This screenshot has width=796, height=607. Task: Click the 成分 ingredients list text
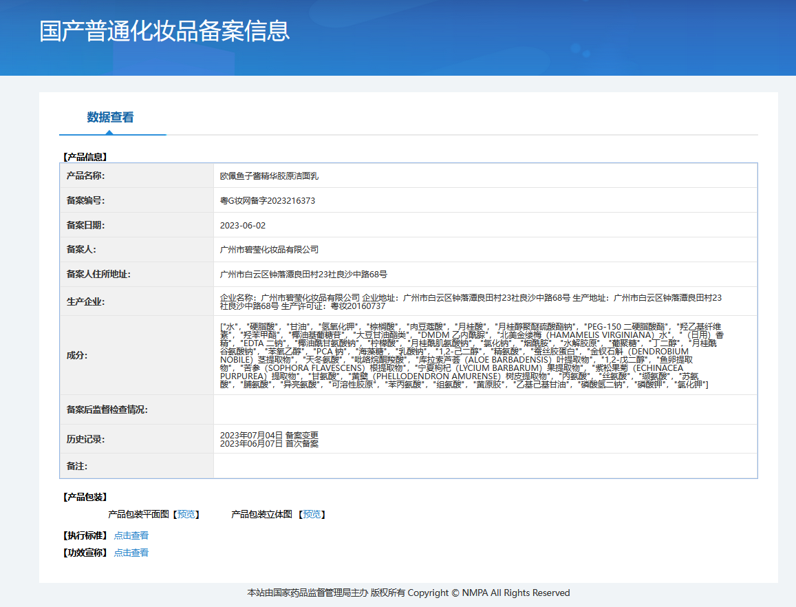471,355
